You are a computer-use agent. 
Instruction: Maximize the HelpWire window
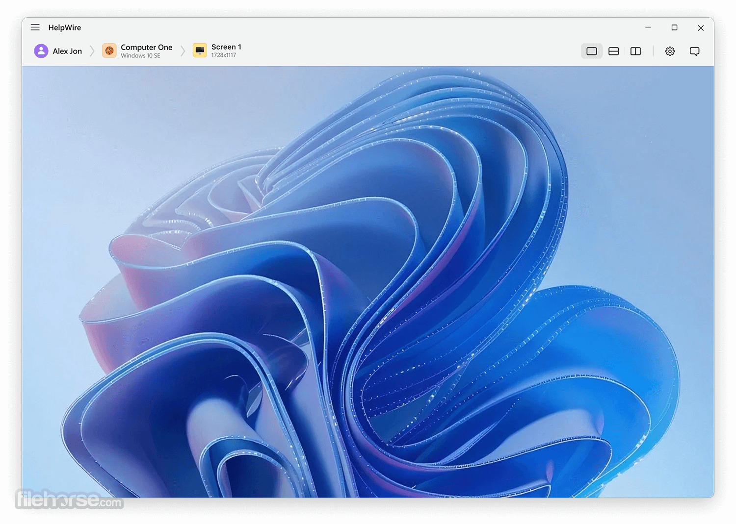pyautogui.click(x=674, y=27)
